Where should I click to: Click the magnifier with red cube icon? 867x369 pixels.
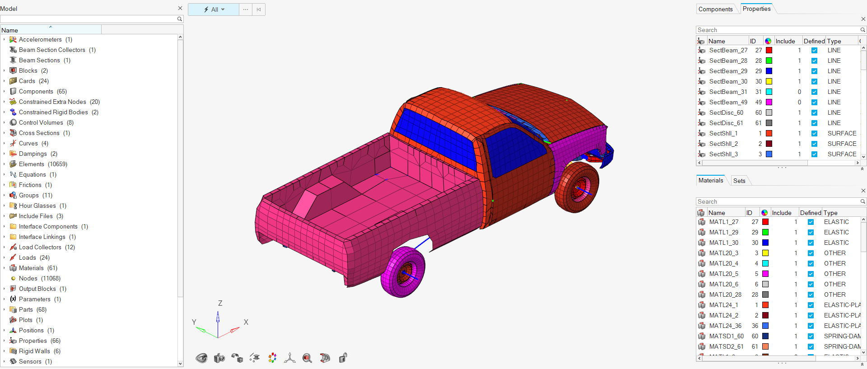[308, 358]
